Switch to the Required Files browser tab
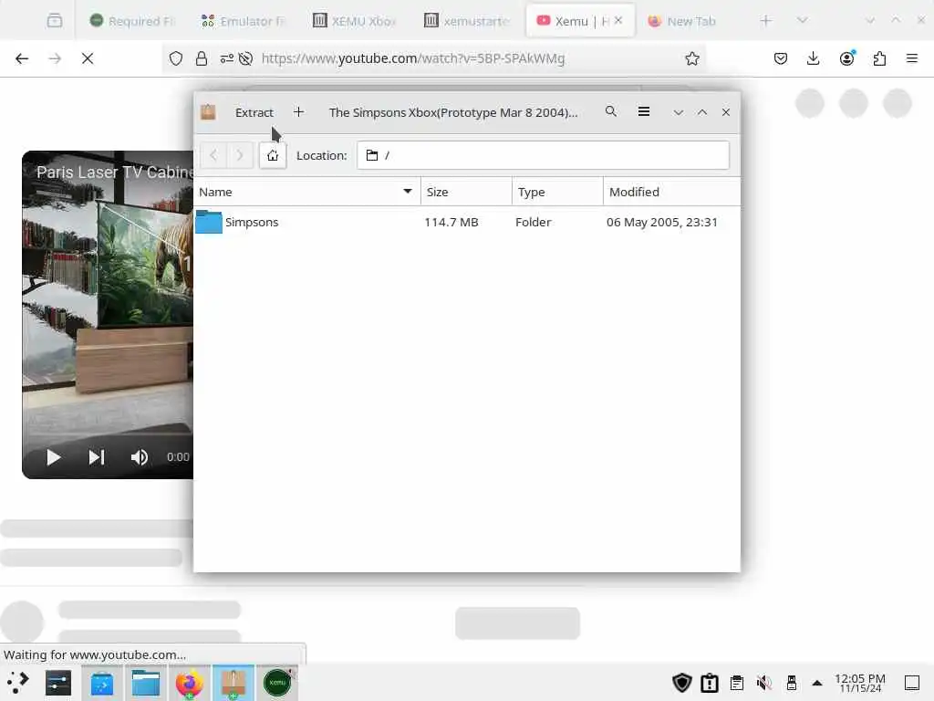 pyautogui.click(x=132, y=21)
